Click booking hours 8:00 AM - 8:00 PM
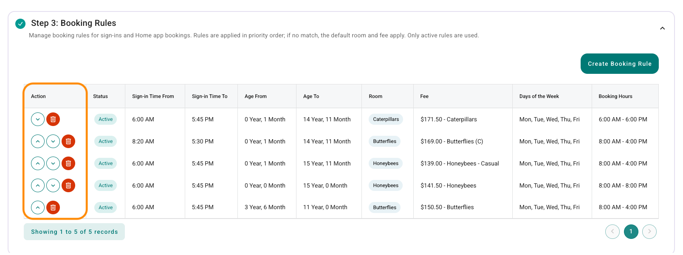 pos(623,185)
